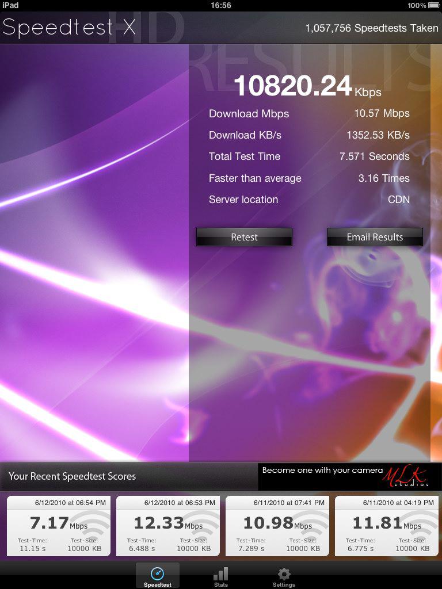Tap the 1352.53 KB/s value

click(378, 135)
